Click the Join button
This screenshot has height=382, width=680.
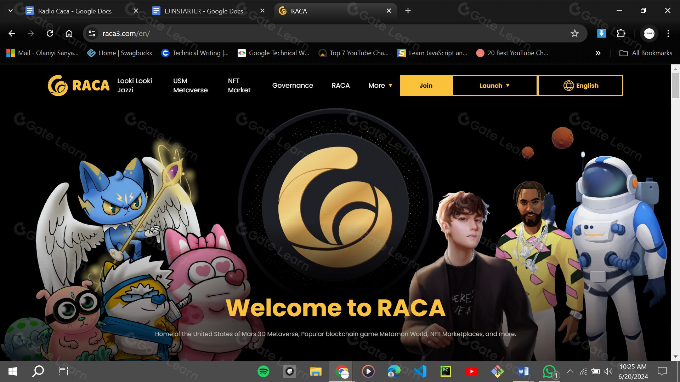coord(426,85)
